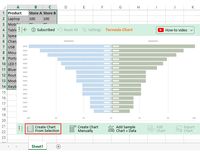Image resolution: width=200 pixels, height=154 pixels.
Task: Click the next sheet navigation arrow
Action: pyautogui.click(x=16, y=146)
